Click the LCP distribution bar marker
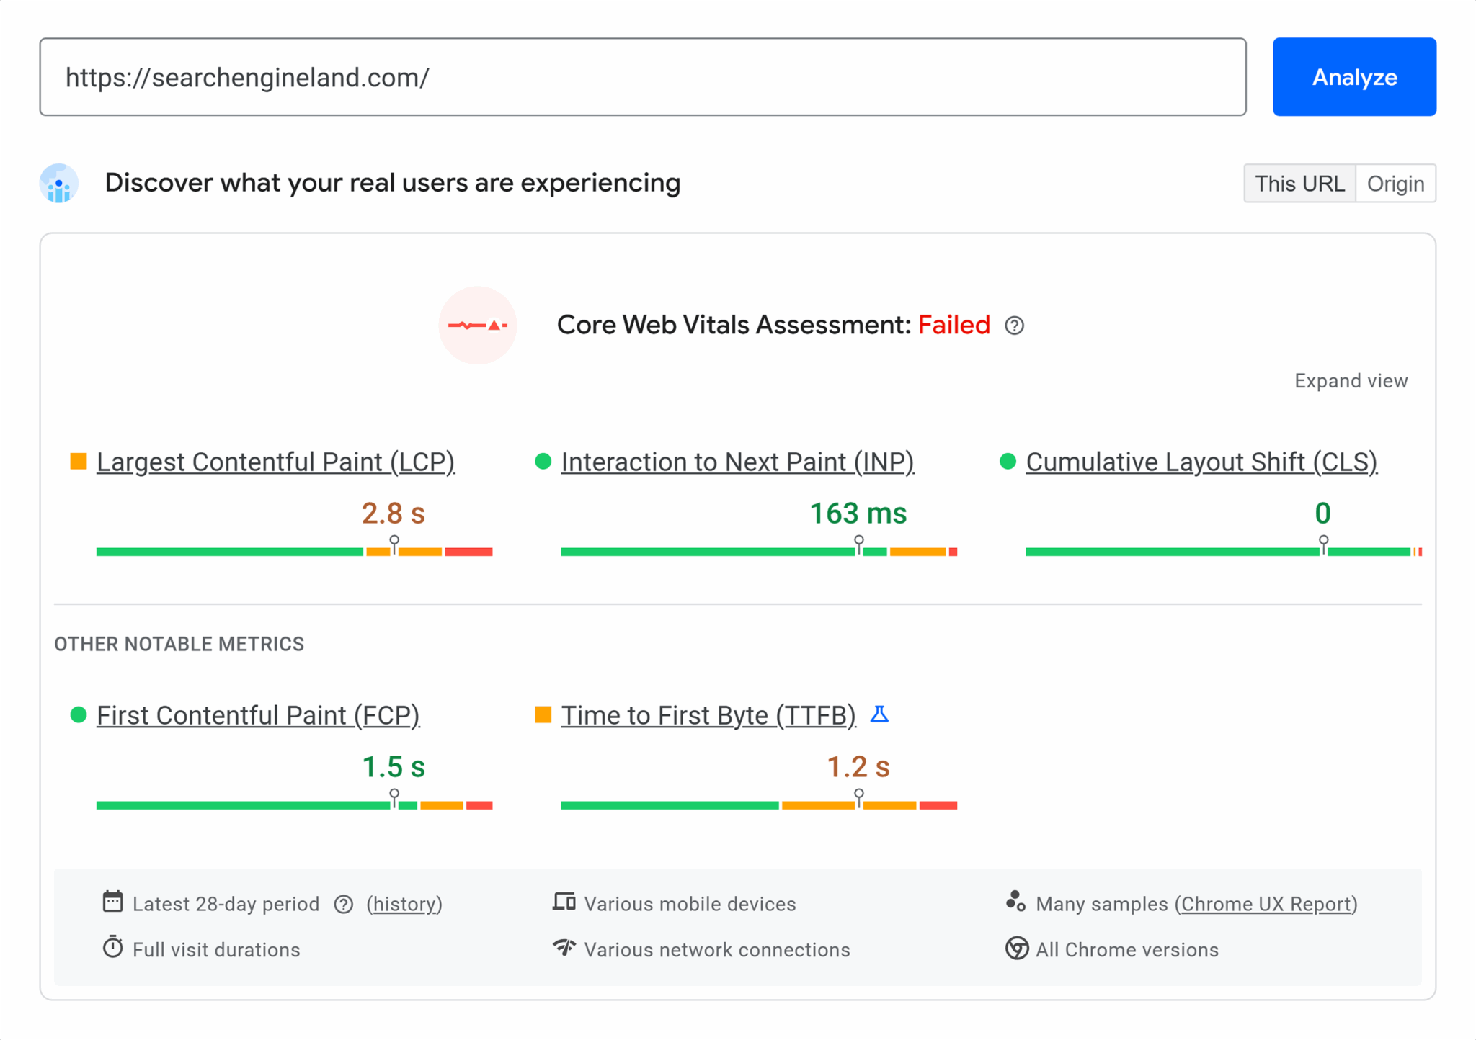The width and height of the screenshot is (1476, 1040). [x=394, y=545]
